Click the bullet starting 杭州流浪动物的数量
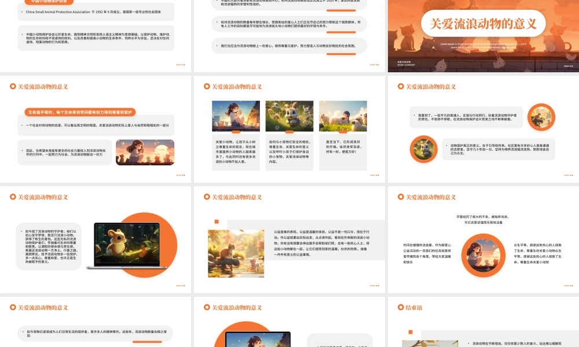The image size is (579, 347). click(291, 24)
